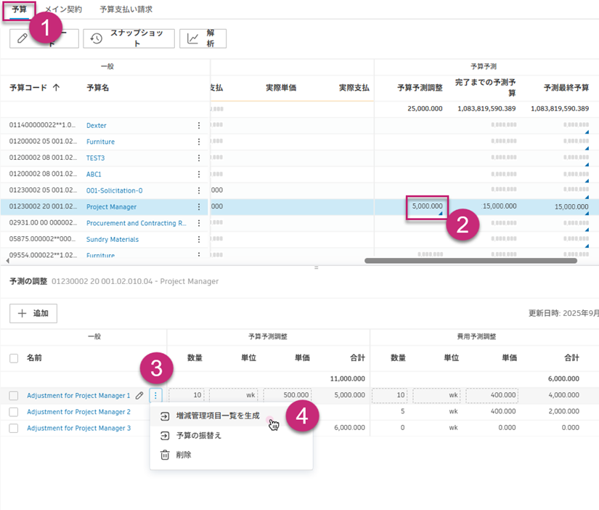Open the スナップショット history button
Viewport: 599px width, 510px height.
coord(129,39)
